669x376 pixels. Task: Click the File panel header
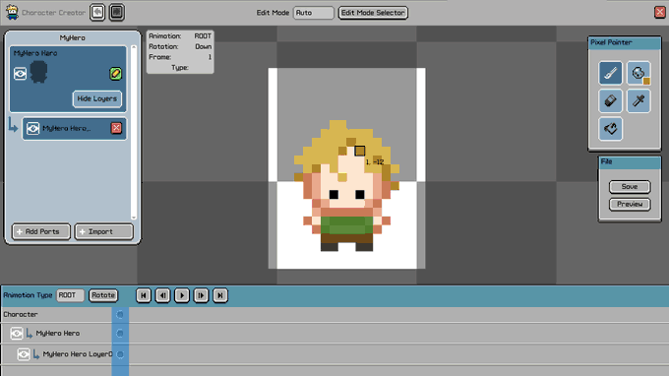[x=630, y=161]
